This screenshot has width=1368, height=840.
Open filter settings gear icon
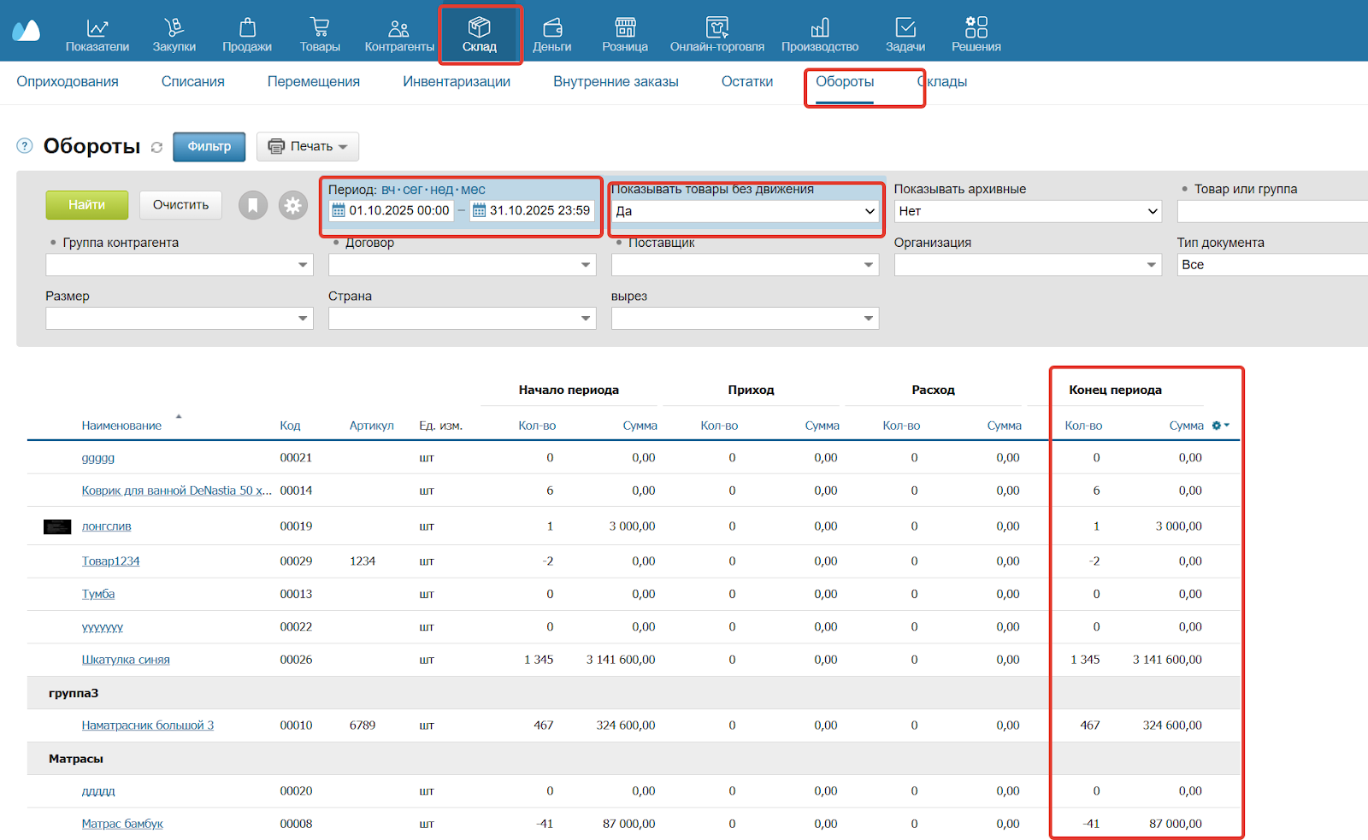pyautogui.click(x=293, y=205)
